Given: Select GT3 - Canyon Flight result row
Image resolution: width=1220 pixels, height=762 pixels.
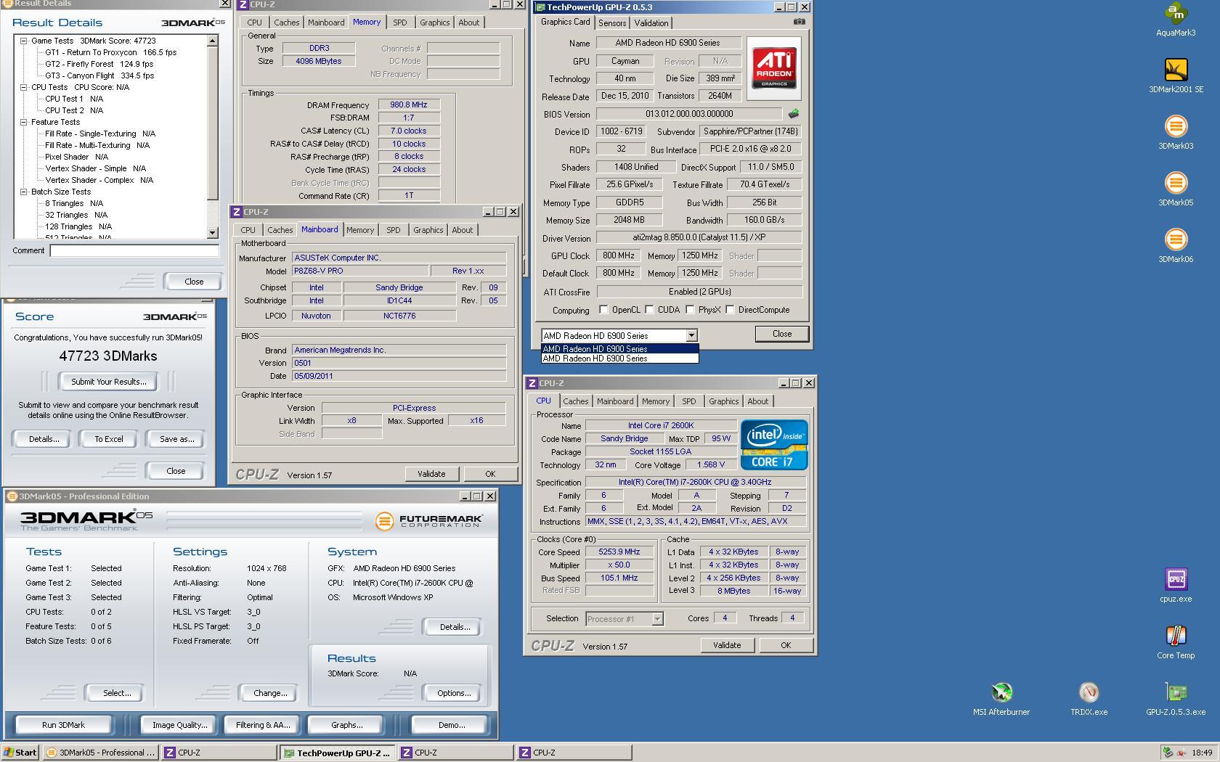Looking at the screenshot, I should 99,75.
